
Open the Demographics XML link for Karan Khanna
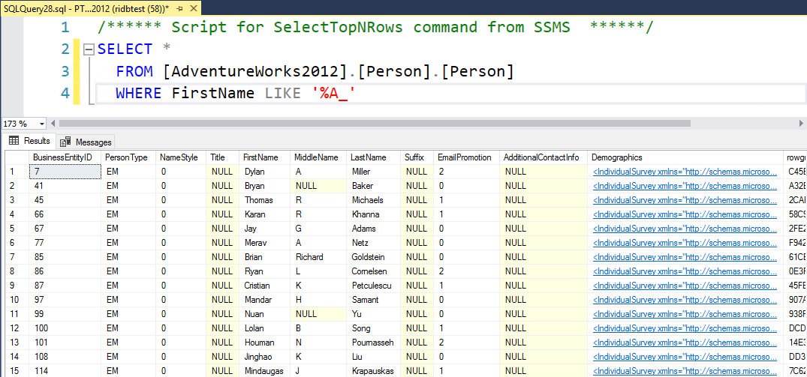[x=685, y=214]
